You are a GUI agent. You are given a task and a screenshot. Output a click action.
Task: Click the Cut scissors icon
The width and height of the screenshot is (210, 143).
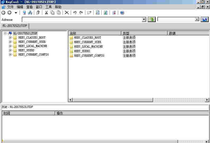click(46, 13)
